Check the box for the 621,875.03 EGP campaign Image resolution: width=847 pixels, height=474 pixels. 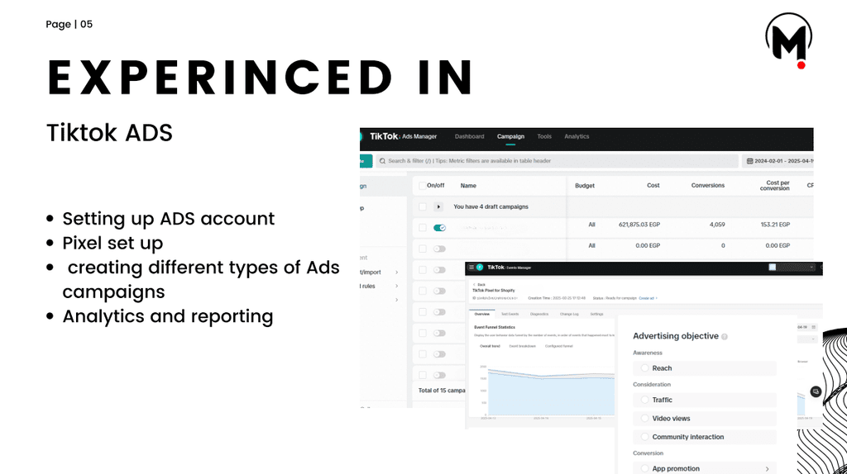[x=423, y=228]
